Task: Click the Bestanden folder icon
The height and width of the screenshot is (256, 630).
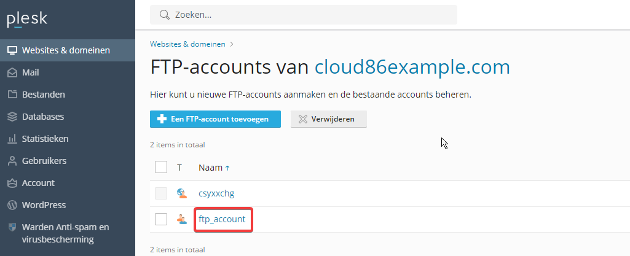Action: point(12,95)
